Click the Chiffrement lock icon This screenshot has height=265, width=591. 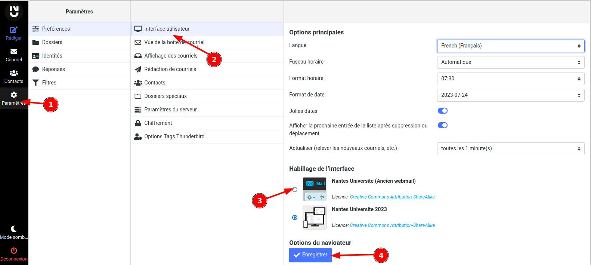pos(138,123)
